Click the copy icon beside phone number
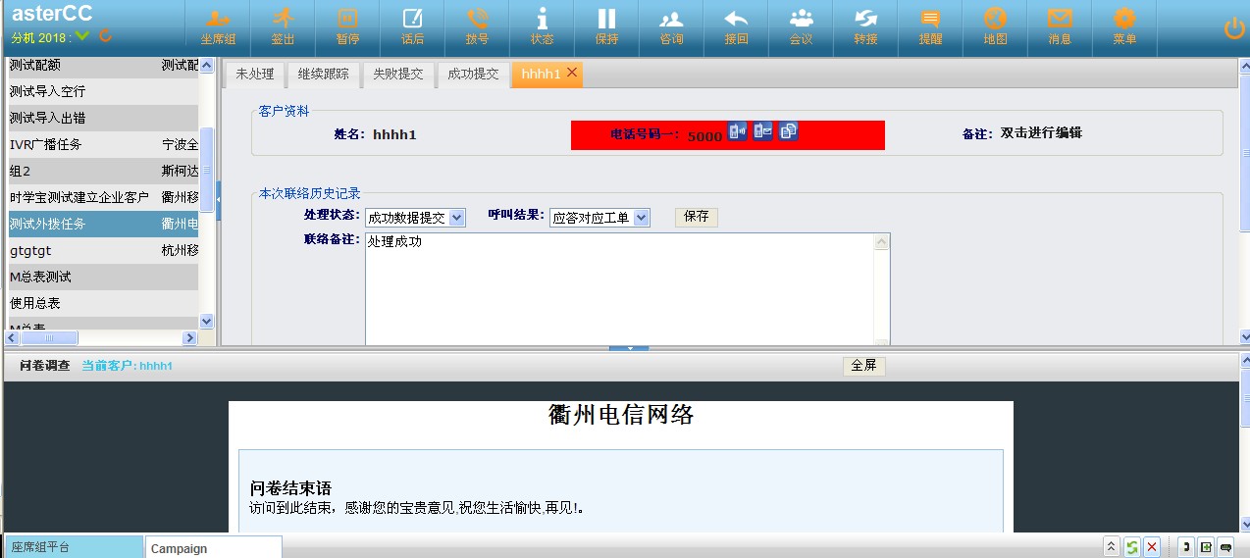This screenshot has height=558, width=1250. 788,131
